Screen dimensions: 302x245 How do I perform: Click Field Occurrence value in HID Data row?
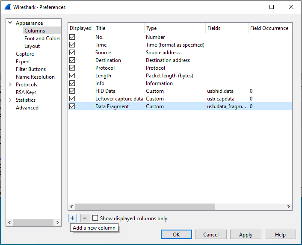tap(251, 91)
